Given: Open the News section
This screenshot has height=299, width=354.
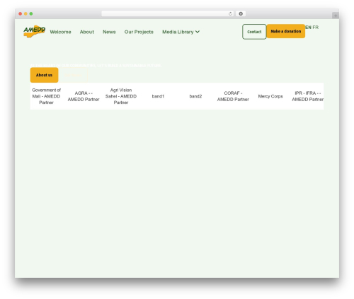Looking at the screenshot, I should click(x=109, y=32).
